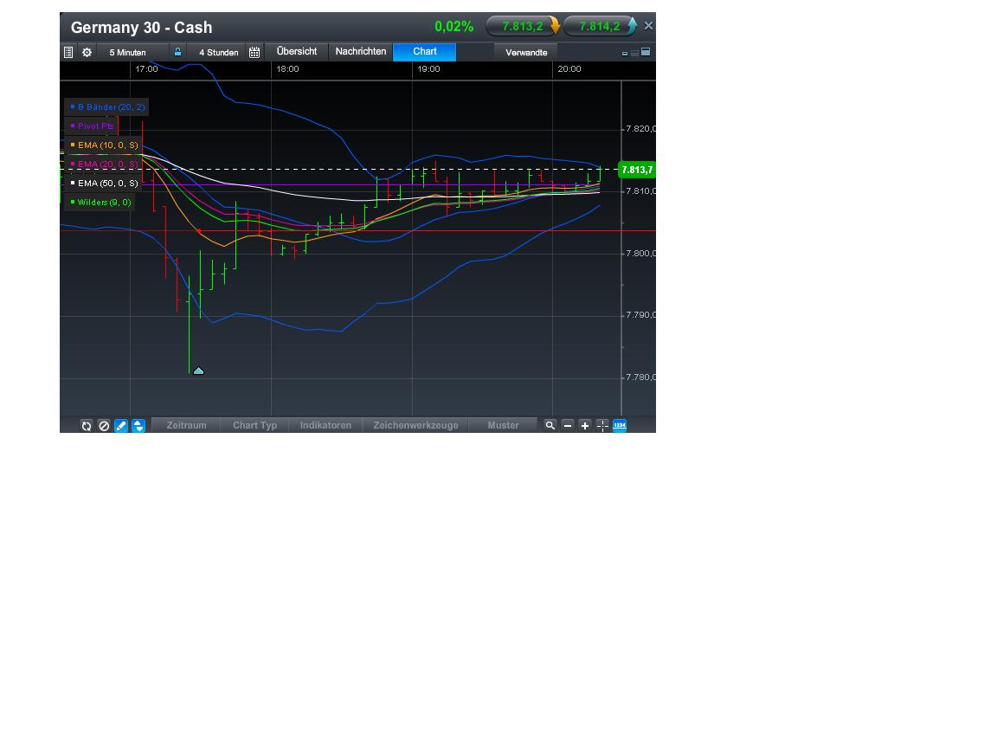
Task: Open the calendar date picker icon
Action: (254, 52)
